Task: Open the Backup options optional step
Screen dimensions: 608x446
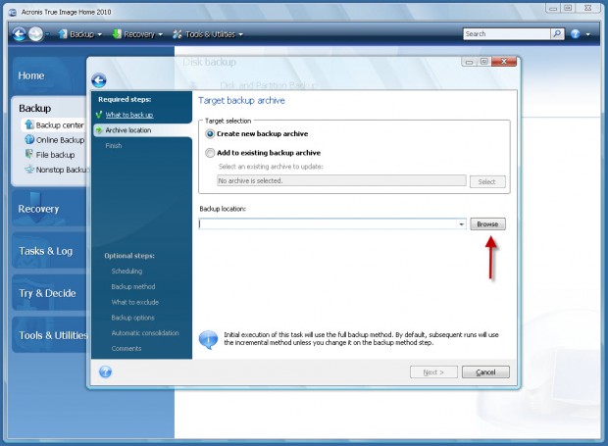Action: click(132, 318)
